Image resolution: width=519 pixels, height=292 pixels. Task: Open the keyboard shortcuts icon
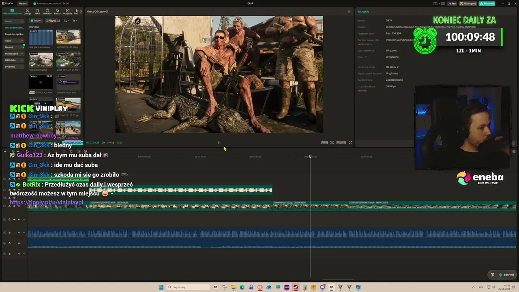point(443,4)
